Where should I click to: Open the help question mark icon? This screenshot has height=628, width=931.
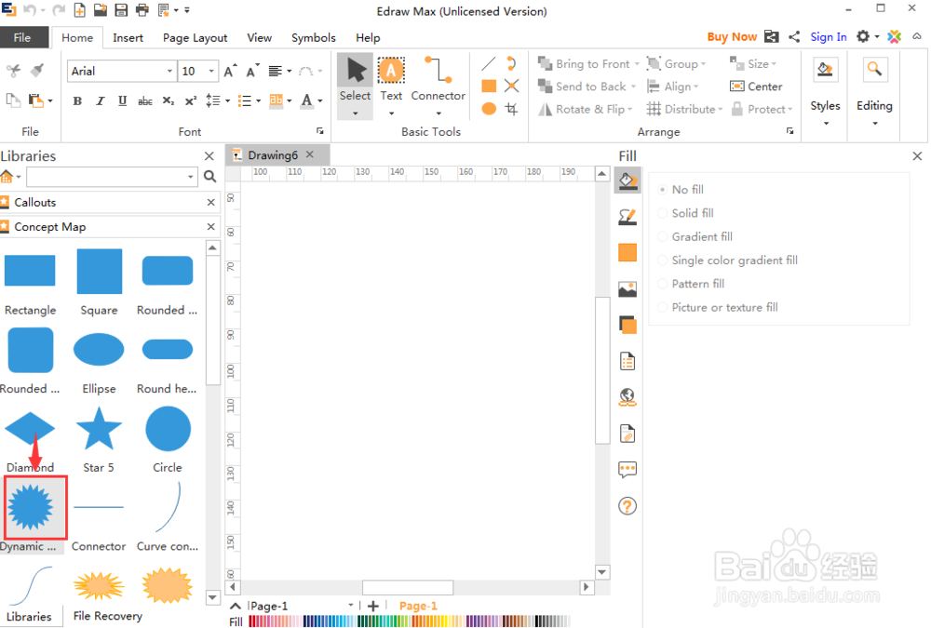click(x=627, y=506)
